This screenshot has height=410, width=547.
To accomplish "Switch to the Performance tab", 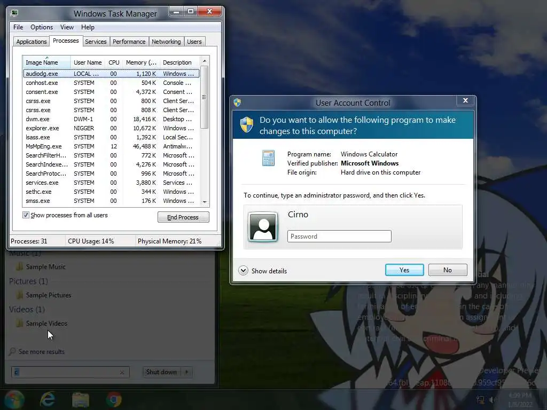I will click(x=129, y=42).
